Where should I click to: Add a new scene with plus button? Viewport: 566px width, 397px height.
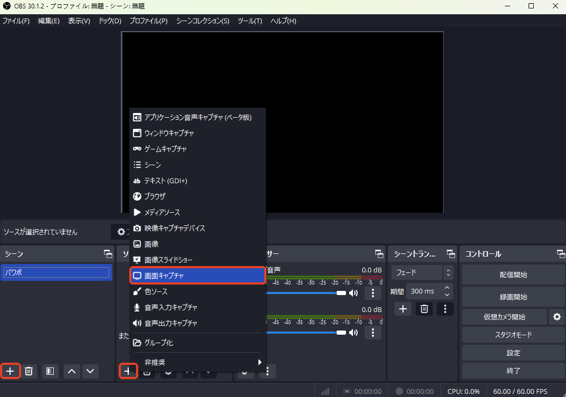pos(10,371)
